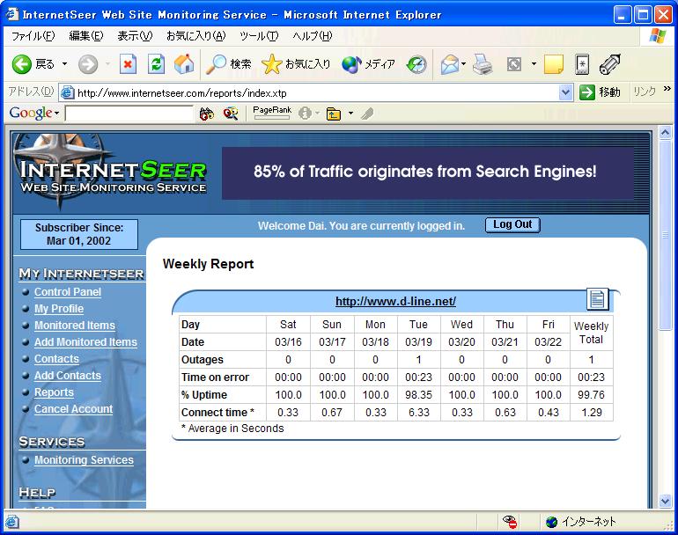
Task: Click the Google toolbar binoculars search icon
Action: [x=207, y=114]
